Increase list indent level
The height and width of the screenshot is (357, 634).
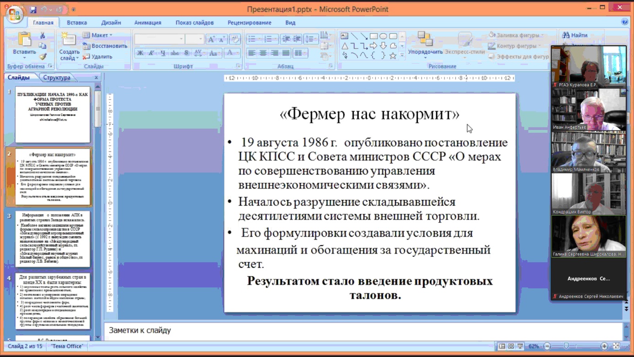click(297, 39)
